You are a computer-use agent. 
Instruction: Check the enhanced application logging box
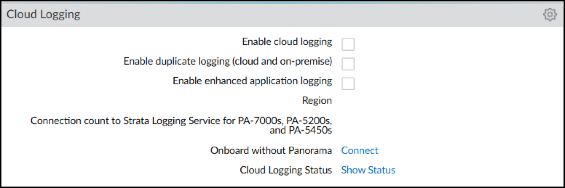[348, 84]
